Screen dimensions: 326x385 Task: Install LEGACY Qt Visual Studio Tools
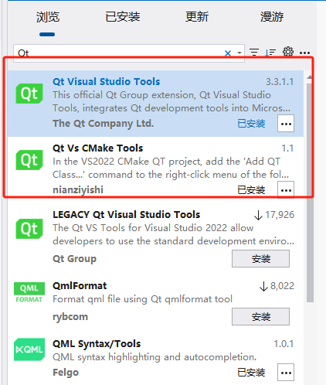[260, 259]
